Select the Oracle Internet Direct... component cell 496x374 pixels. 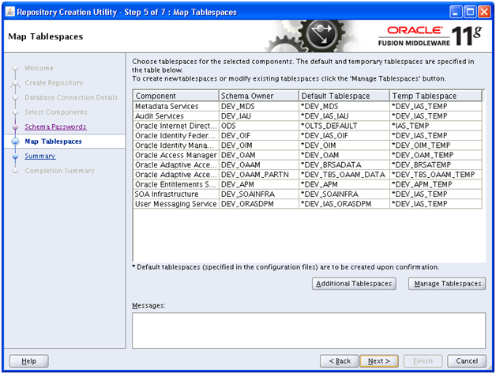coord(176,126)
